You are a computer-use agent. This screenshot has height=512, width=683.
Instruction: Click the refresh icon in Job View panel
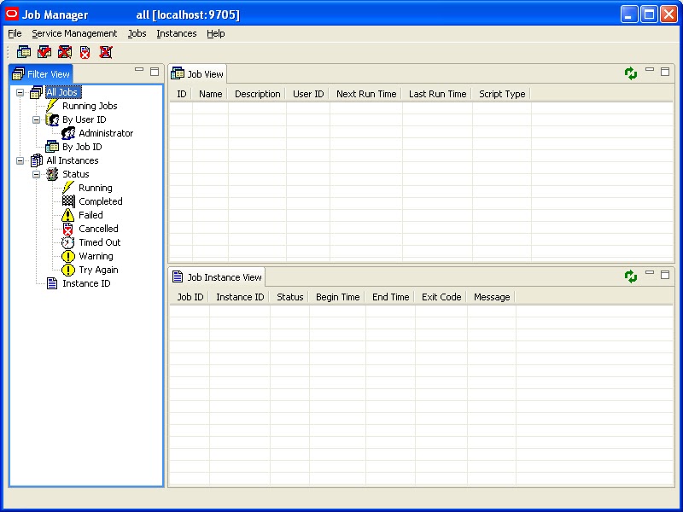(631, 73)
